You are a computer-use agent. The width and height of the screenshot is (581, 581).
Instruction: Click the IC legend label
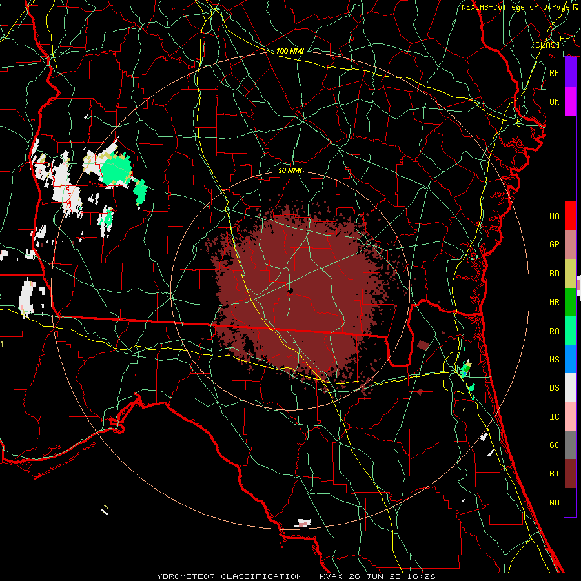point(554,416)
